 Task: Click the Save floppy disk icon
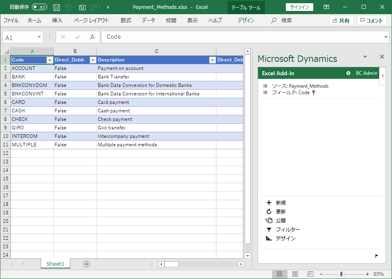(57, 7)
